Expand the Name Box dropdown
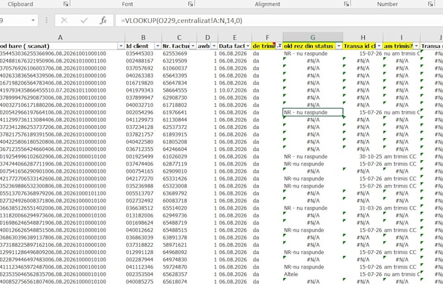The image size is (443, 284). [33, 20]
